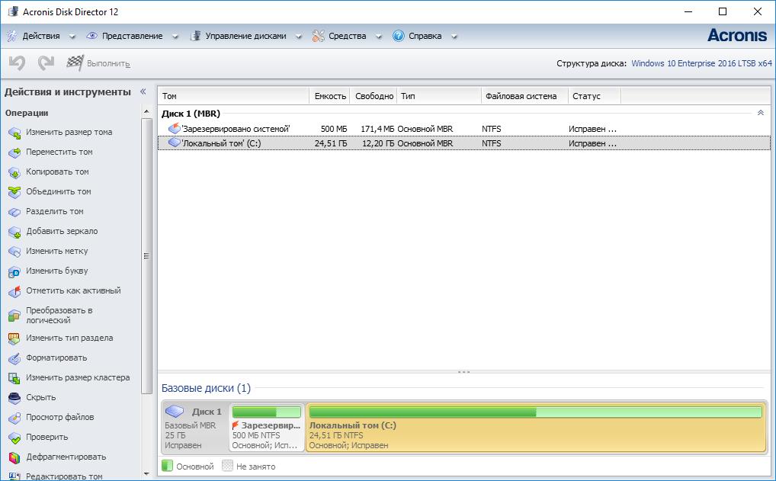Click the 'Изменить размер тома' resize icon

[14, 133]
